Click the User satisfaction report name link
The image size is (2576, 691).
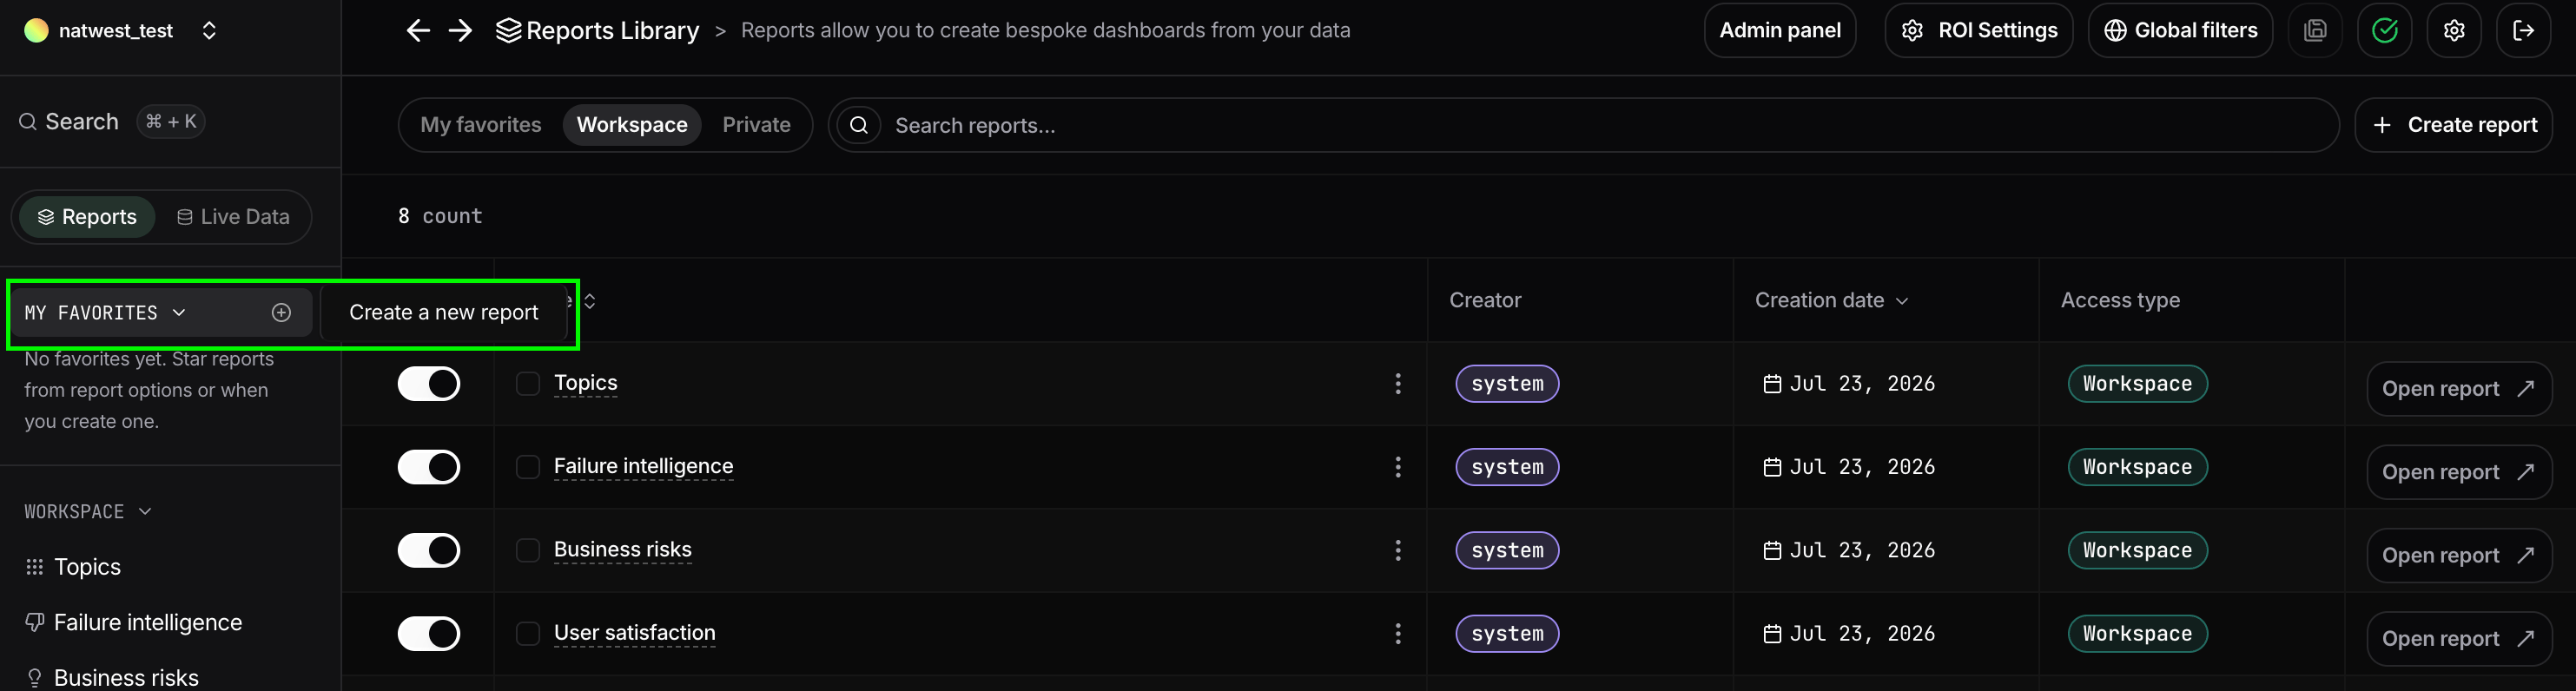coord(634,633)
